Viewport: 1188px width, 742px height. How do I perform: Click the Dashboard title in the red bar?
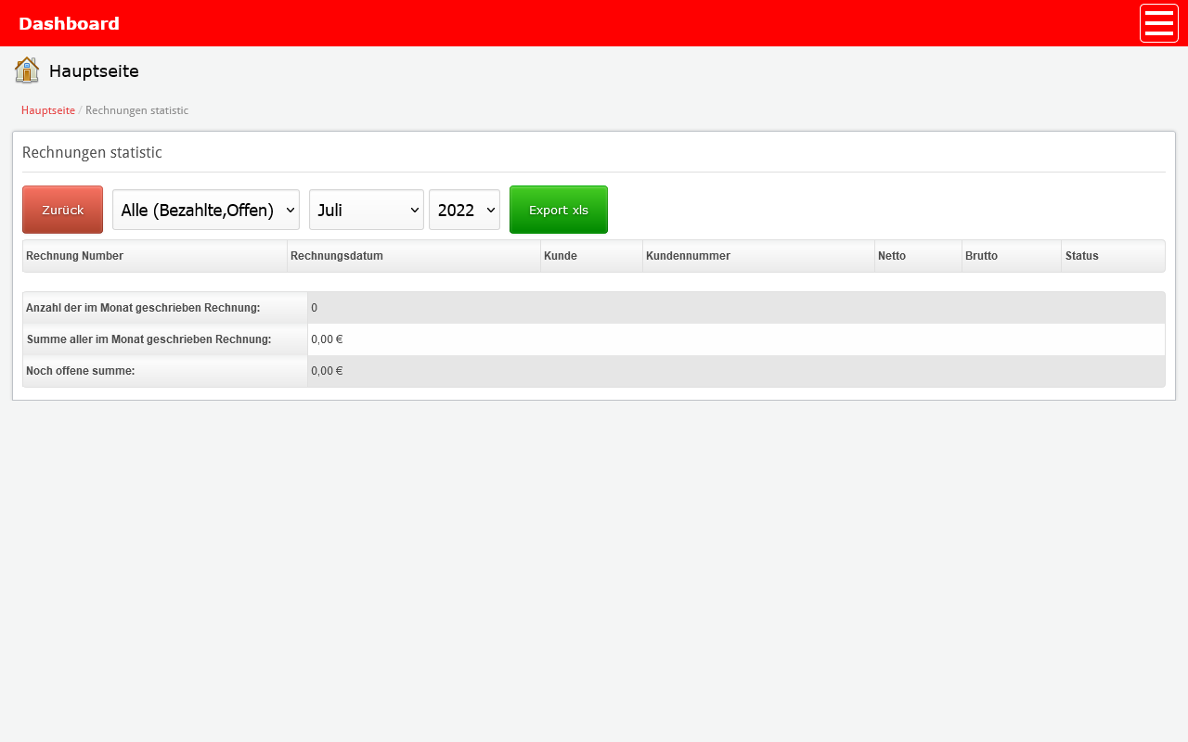tap(69, 23)
